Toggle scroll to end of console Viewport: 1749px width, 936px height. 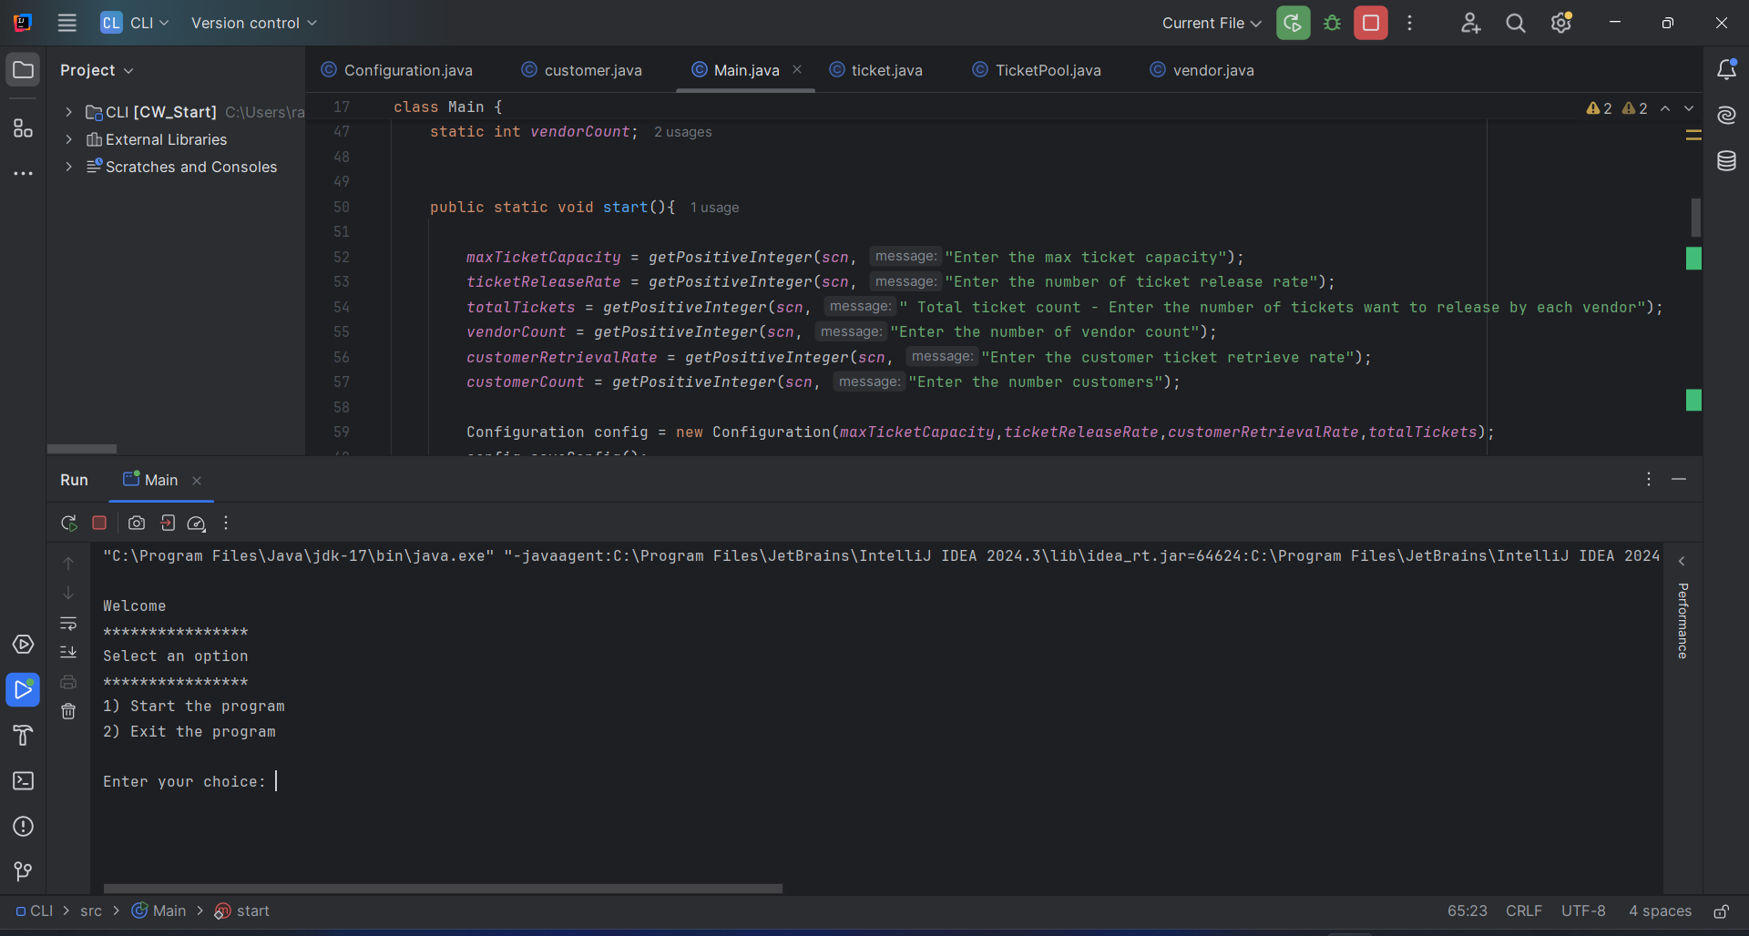68,653
